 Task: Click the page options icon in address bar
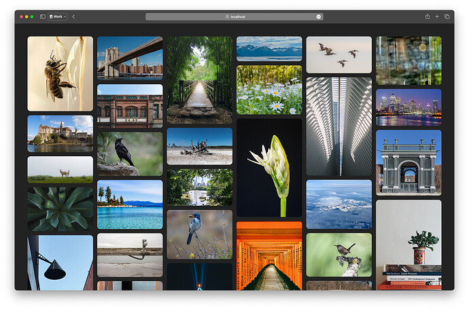tap(319, 16)
